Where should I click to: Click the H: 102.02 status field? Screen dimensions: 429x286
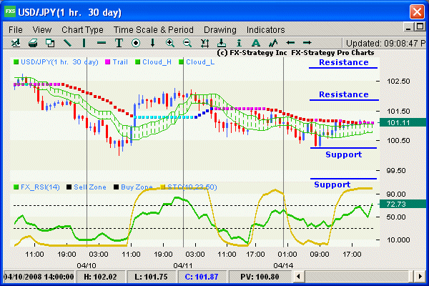(100, 277)
